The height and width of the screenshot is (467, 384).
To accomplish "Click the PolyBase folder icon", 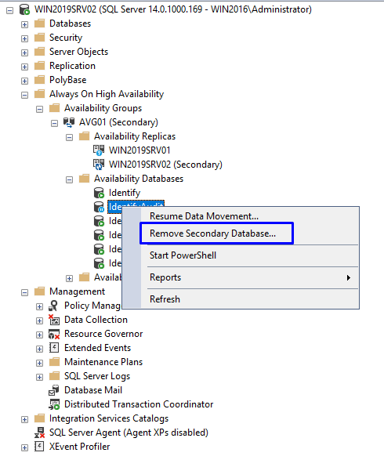I will click(39, 80).
